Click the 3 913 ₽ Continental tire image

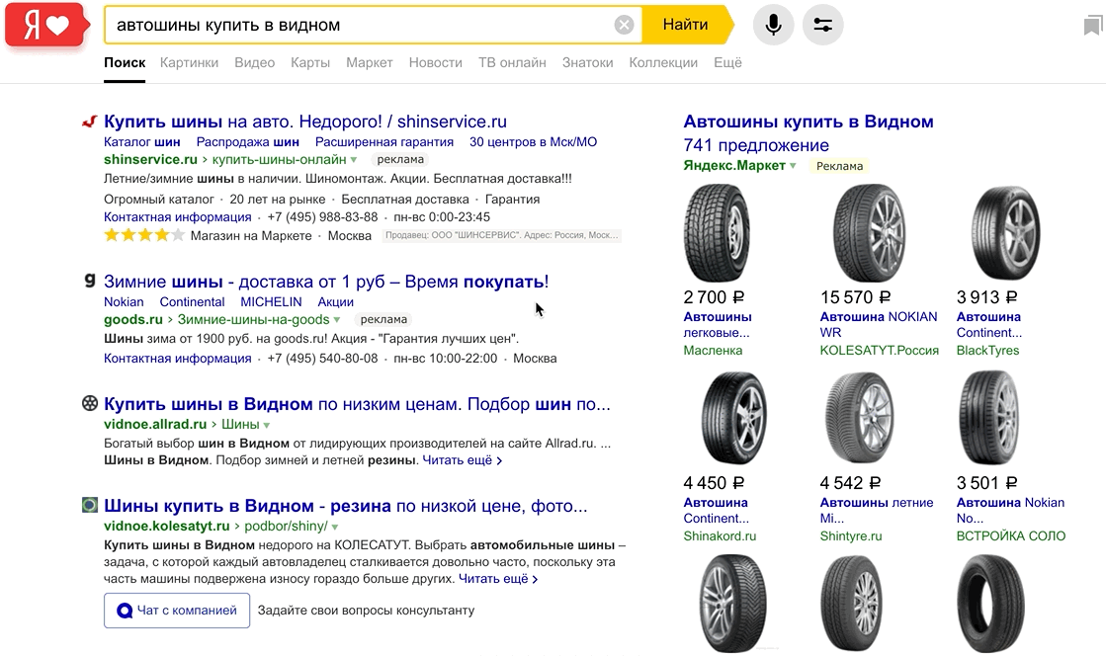(1005, 233)
